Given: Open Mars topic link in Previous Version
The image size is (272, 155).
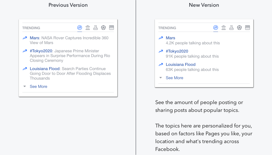Looking at the screenshot, I should (34, 38).
